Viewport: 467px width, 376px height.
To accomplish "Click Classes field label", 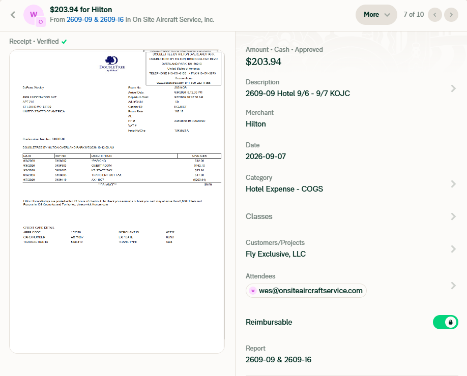I will (259, 216).
